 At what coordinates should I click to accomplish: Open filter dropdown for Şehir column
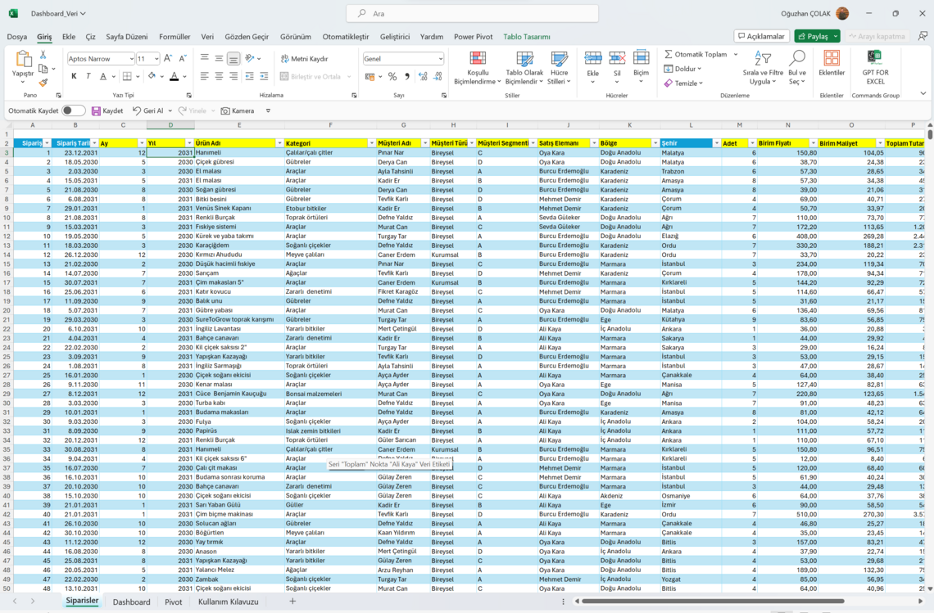[716, 143]
